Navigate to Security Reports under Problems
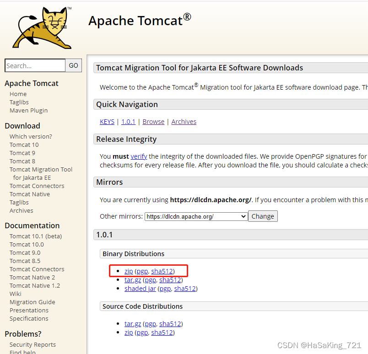The image size is (368, 354). coord(32,344)
